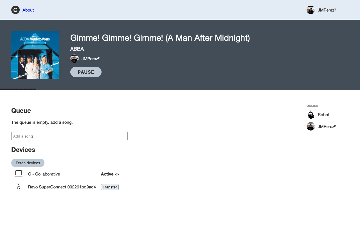Click JMPerez² avatar in the online list
This screenshot has width=360, height=225.
point(311,126)
